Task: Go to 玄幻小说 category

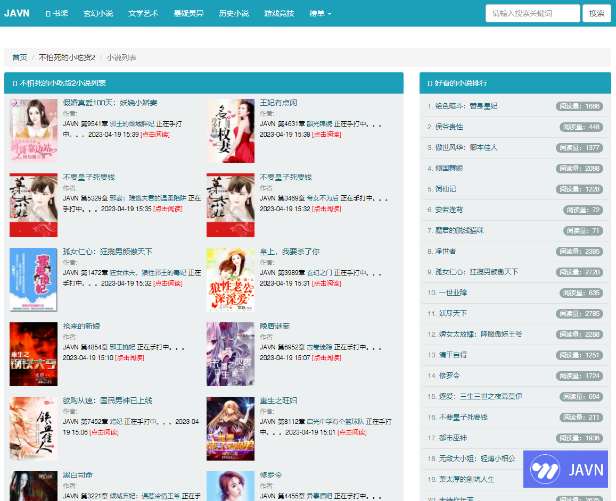Action: (98, 13)
